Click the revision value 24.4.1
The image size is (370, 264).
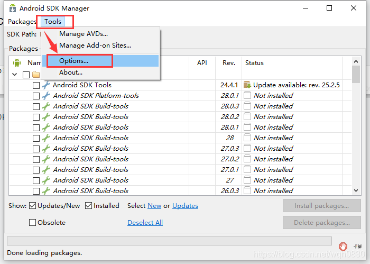pyautogui.click(x=229, y=85)
